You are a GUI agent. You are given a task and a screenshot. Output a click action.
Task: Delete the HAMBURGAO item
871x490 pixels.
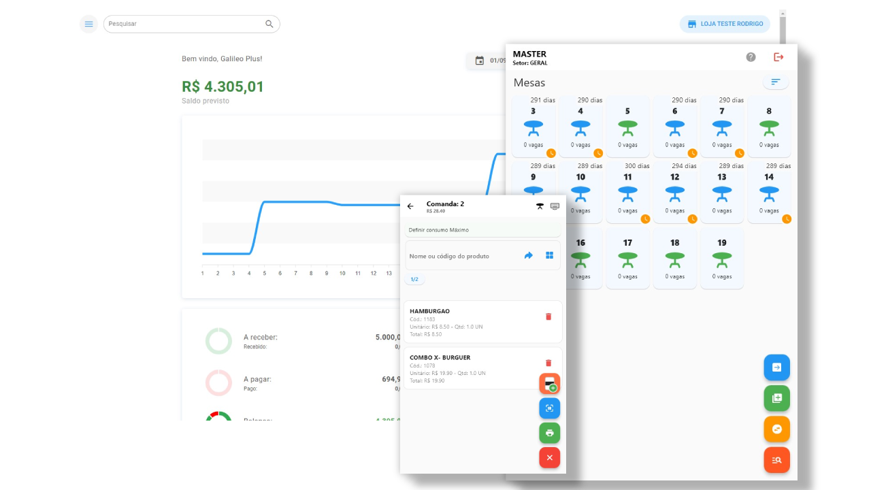tap(548, 316)
